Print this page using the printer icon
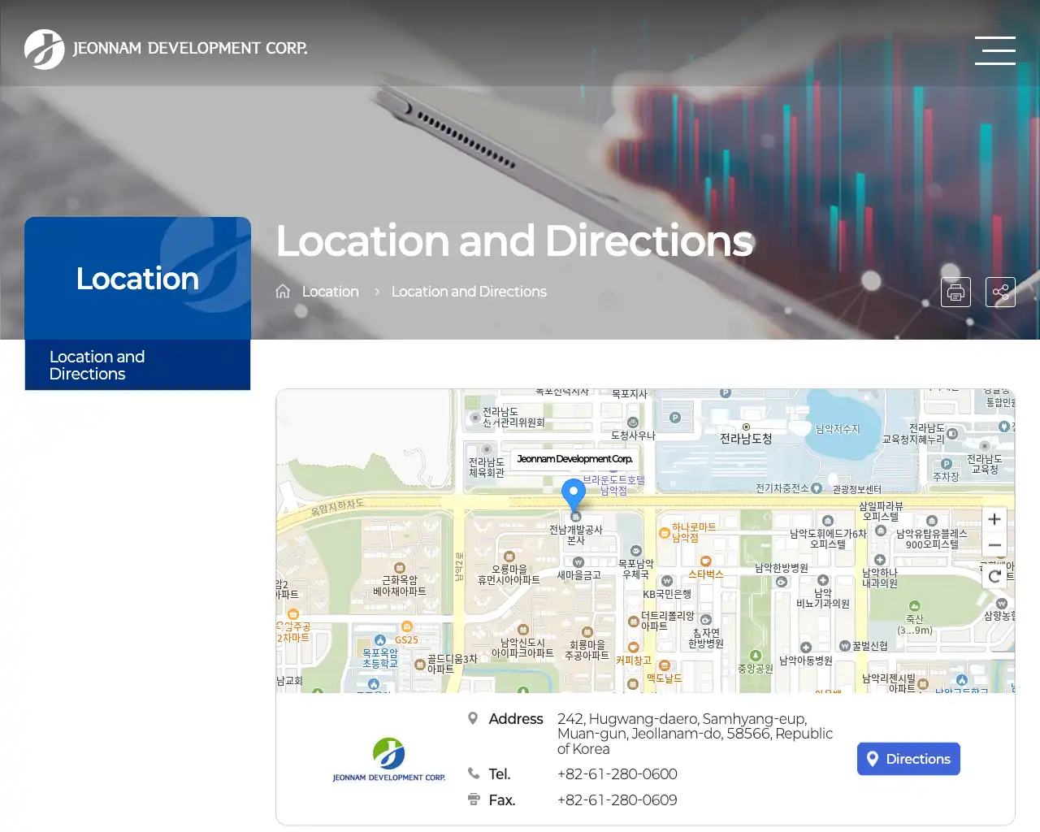This screenshot has width=1040, height=832. pyautogui.click(x=955, y=292)
